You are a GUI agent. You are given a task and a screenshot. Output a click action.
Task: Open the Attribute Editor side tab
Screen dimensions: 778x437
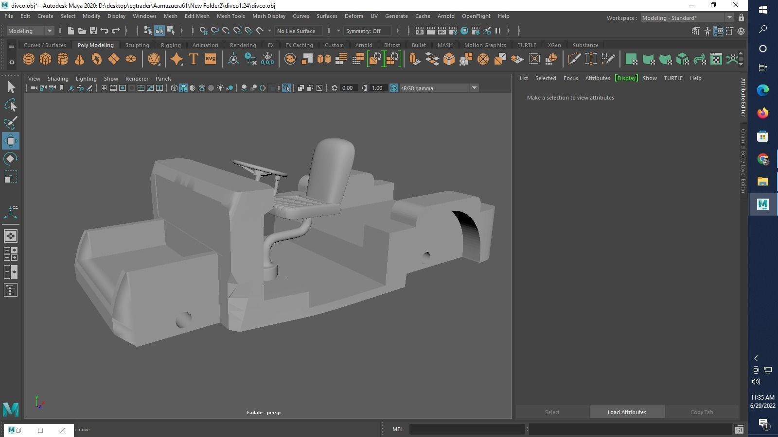tap(743, 97)
